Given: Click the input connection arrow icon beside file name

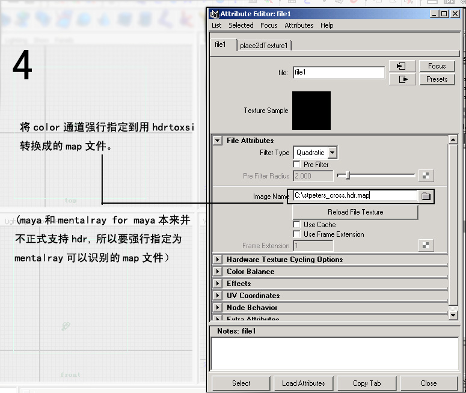Looking at the screenshot, I should click(402, 66).
